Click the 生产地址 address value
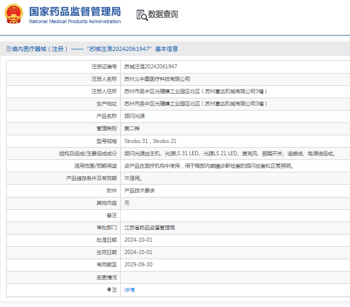This screenshot has width=350, height=307. coord(196,103)
